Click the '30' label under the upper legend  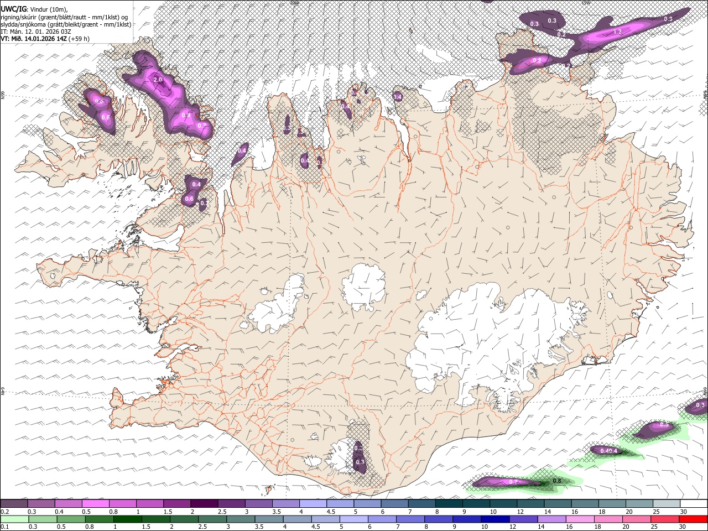(683, 512)
